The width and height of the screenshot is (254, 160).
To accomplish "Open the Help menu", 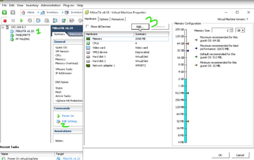I will pyautogui.click(x=80, y=5).
